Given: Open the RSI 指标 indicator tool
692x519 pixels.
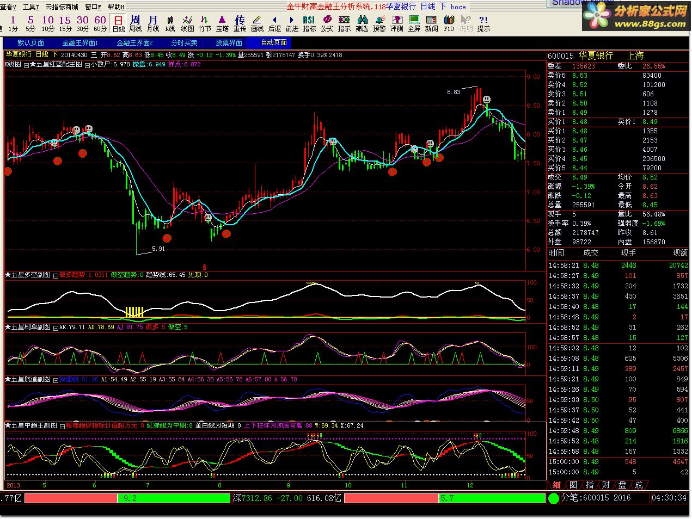Looking at the screenshot, I should (x=309, y=23).
